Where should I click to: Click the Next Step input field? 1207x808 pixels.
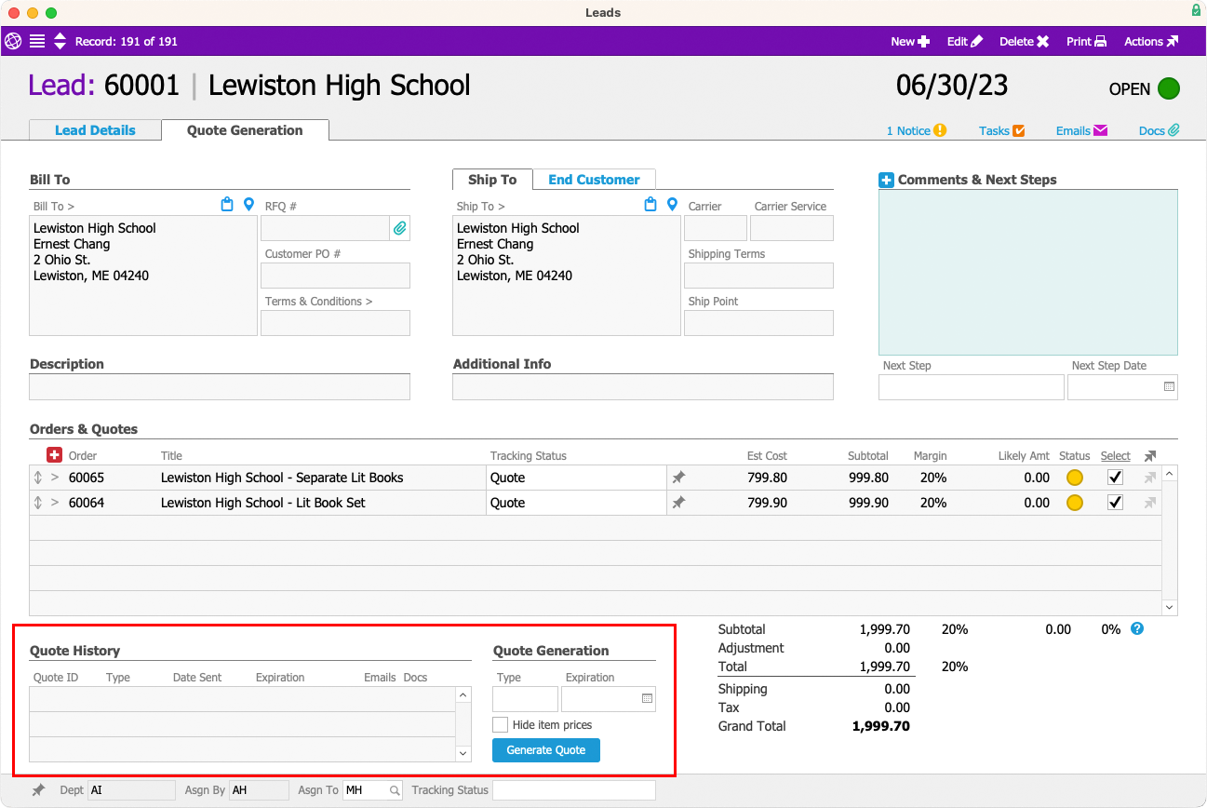pos(972,387)
